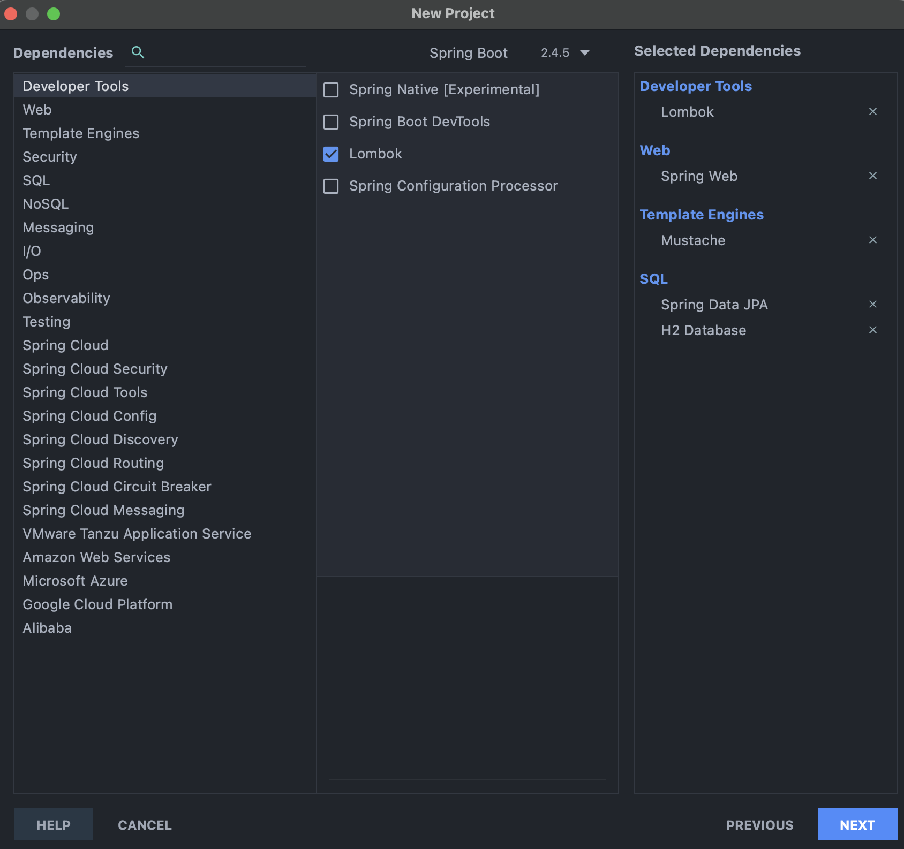Viewport: 904px width, 849px height.
Task: Click Template Engines heading in Selected Dependencies
Action: pyautogui.click(x=702, y=215)
